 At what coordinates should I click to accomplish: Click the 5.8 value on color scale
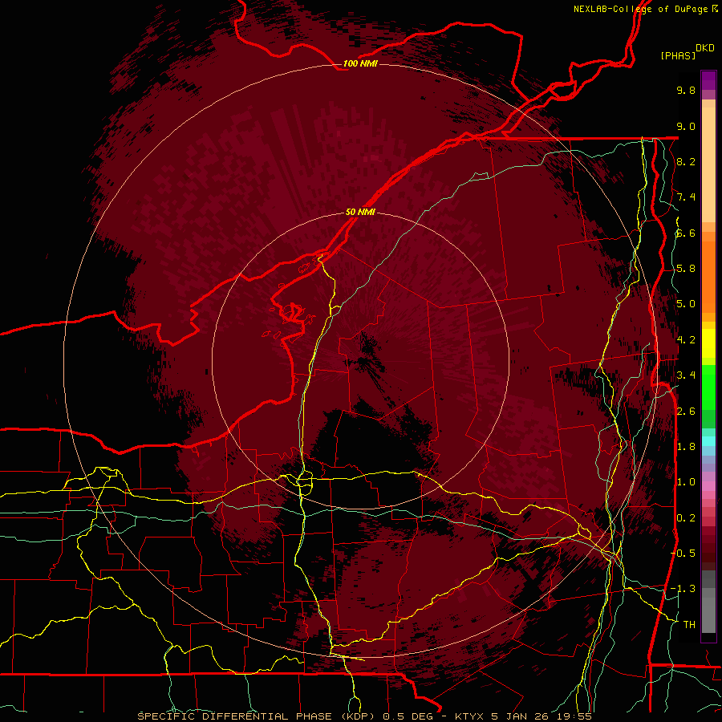[x=686, y=269]
